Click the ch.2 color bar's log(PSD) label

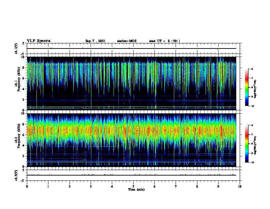pyautogui.click(x=255, y=145)
